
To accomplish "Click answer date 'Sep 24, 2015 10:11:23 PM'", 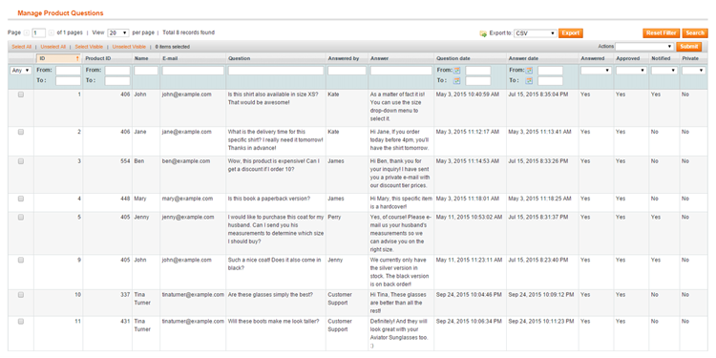I will (540, 322).
